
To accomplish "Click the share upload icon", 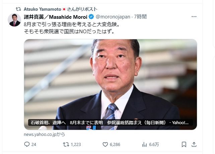I will [194, 144].
